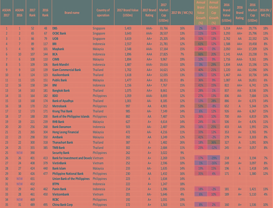Click the '5,403' brand value for DBS

click(x=128, y=28)
